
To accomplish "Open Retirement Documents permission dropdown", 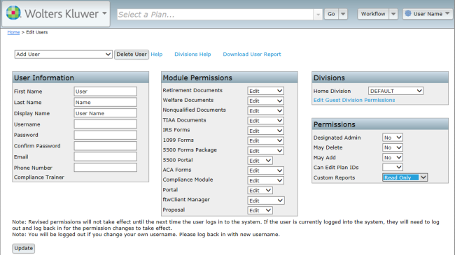I will 265,91.
